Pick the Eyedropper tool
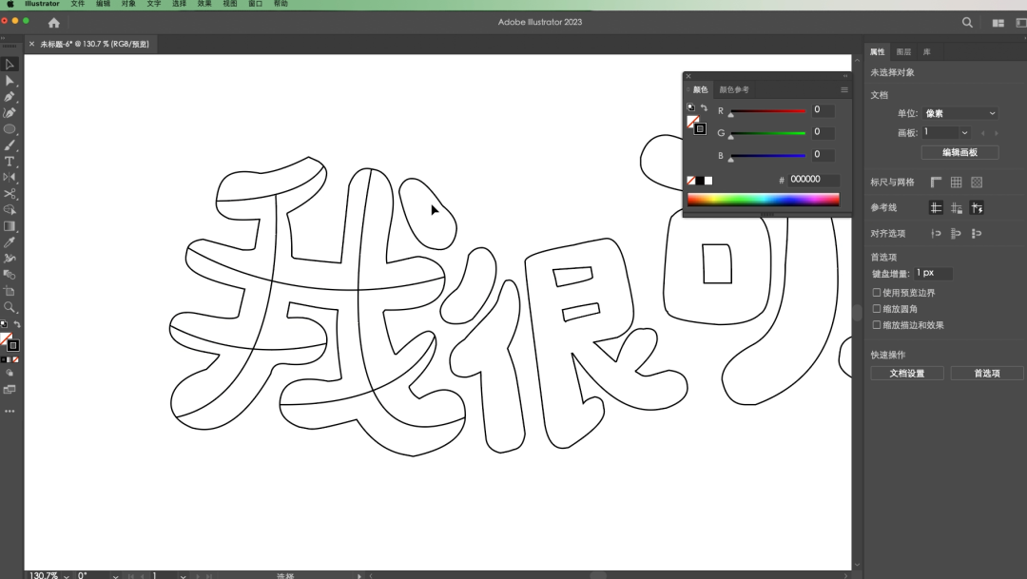Image resolution: width=1027 pixels, height=579 pixels. (x=10, y=242)
